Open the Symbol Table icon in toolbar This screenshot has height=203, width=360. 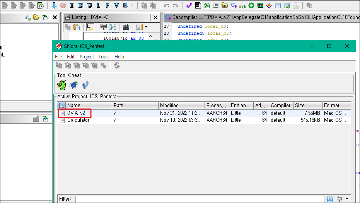(278, 5)
